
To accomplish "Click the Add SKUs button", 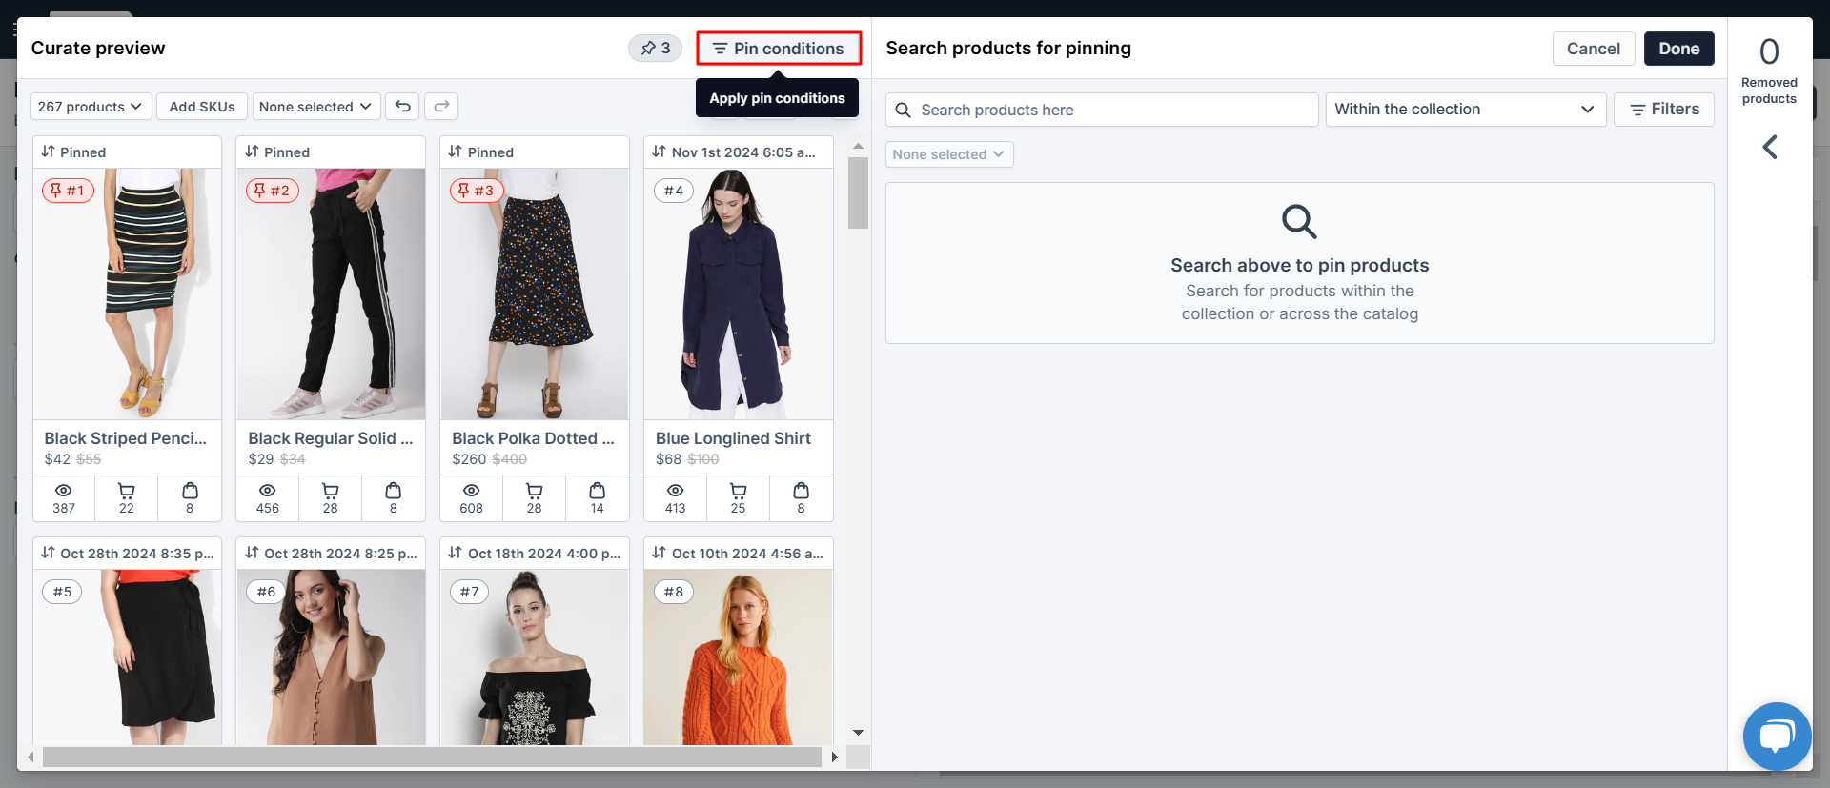I will pyautogui.click(x=202, y=107).
